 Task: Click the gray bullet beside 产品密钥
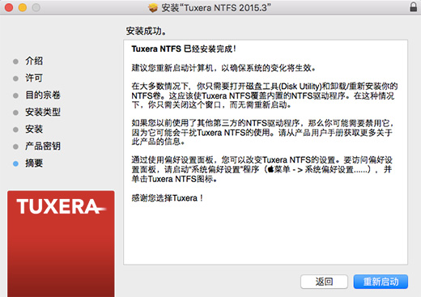(15, 146)
